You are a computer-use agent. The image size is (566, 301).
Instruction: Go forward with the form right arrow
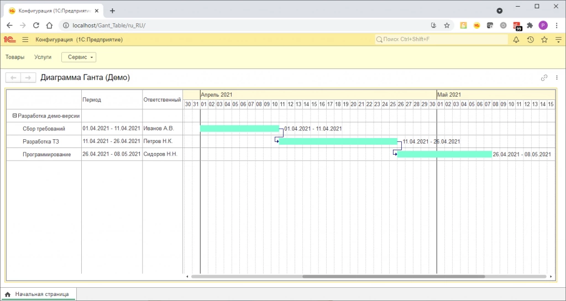29,77
